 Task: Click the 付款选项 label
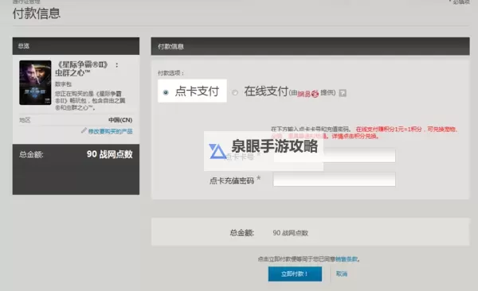[x=170, y=73]
